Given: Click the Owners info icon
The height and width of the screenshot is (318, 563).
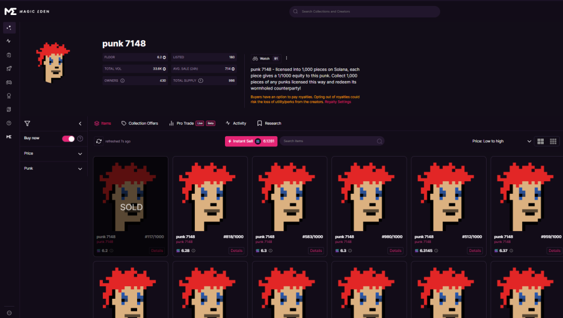Looking at the screenshot, I should tap(123, 80).
